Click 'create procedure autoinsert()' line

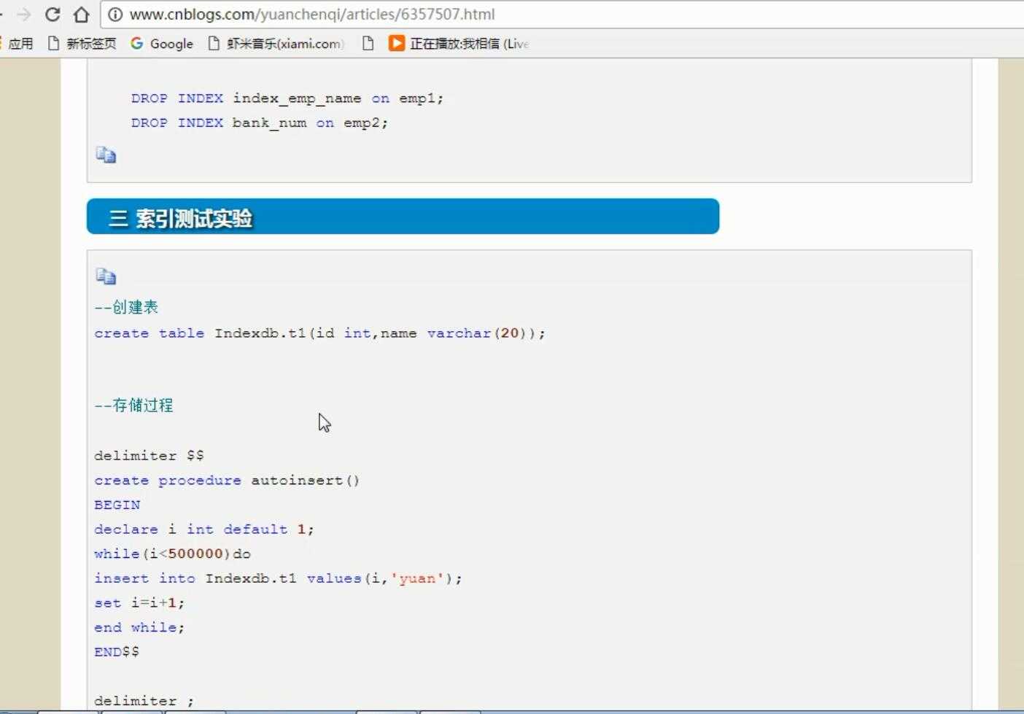(x=227, y=481)
